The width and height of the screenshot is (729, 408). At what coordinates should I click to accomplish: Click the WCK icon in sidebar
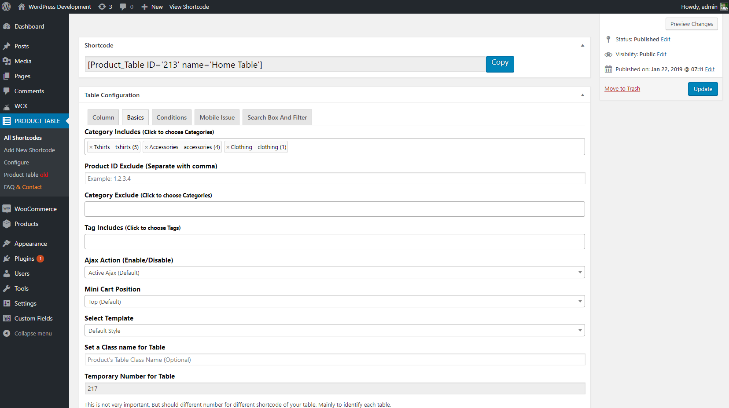tap(7, 106)
